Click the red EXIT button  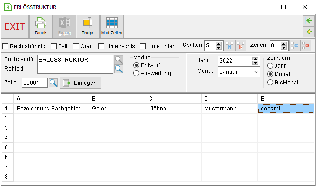click(x=15, y=26)
